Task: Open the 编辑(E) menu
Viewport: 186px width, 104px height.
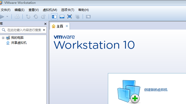Action: coord(19,10)
